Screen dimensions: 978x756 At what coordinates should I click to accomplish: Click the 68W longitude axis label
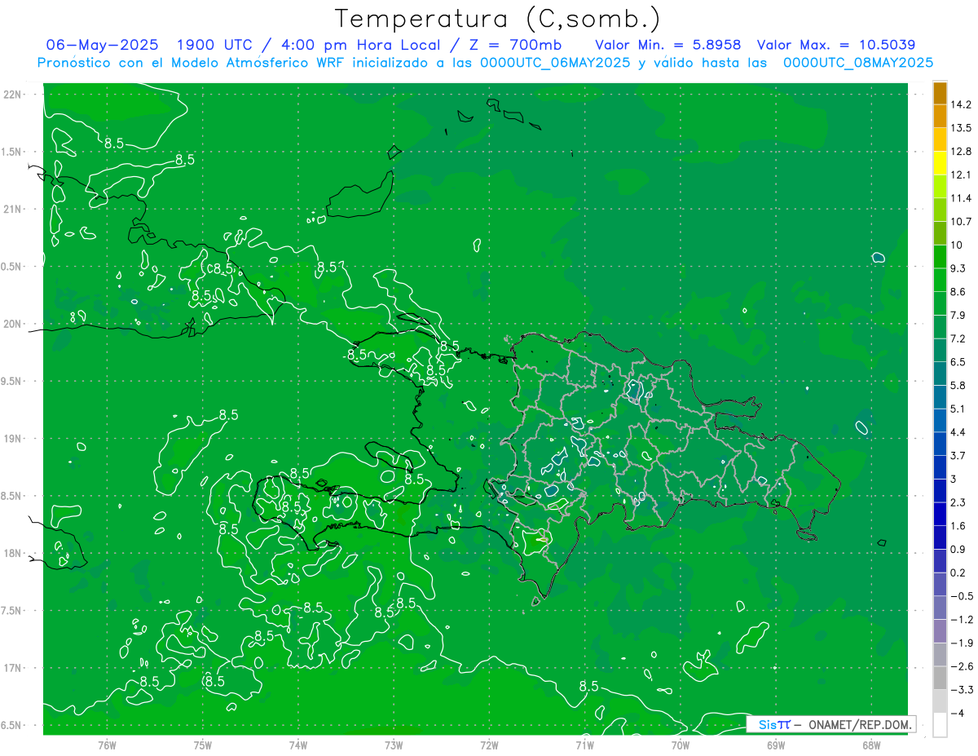(870, 745)
